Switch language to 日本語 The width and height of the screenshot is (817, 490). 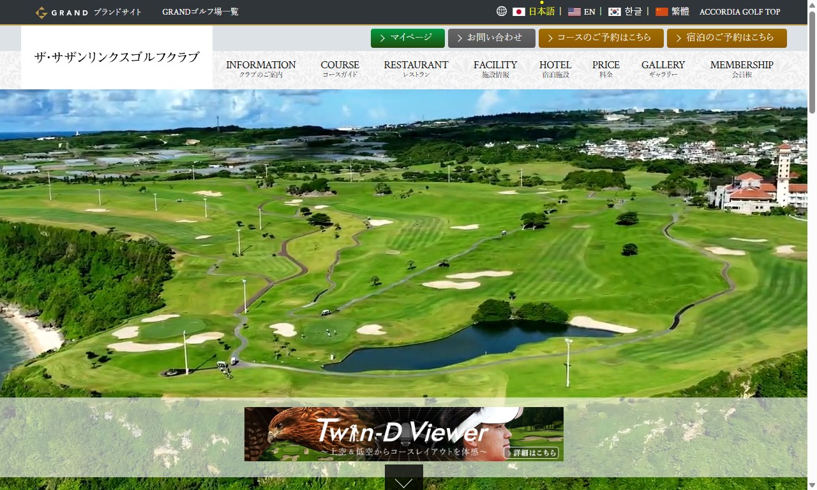(x=542, y=11)
